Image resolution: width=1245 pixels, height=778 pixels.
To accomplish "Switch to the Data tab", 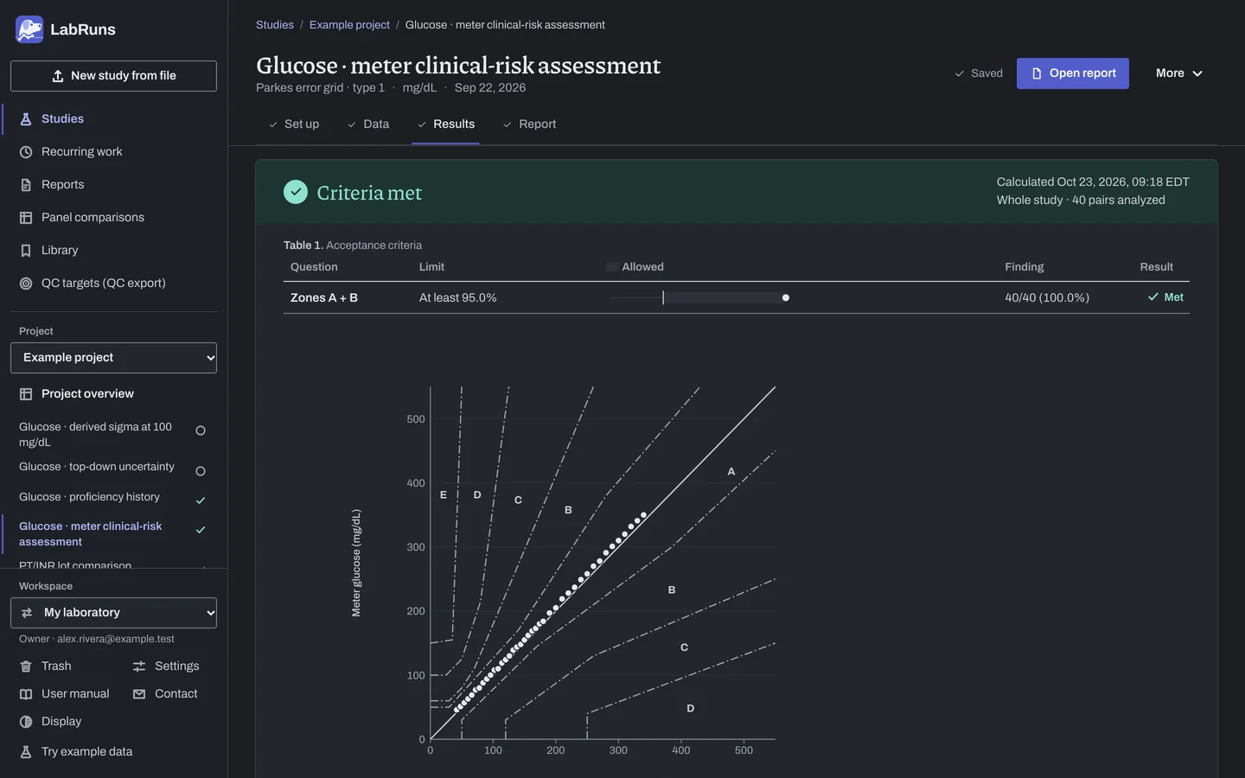I will click(368, 124).
